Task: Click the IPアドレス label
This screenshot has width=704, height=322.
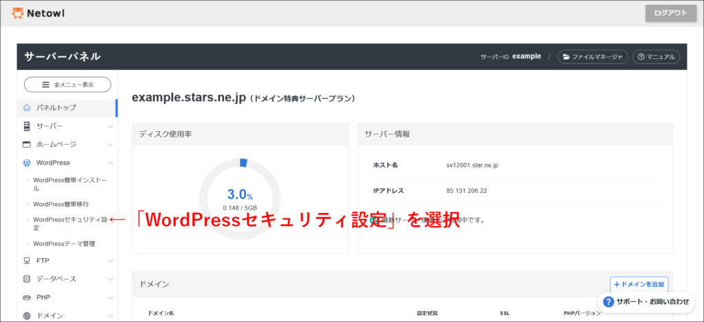Action: click(388, 191)
